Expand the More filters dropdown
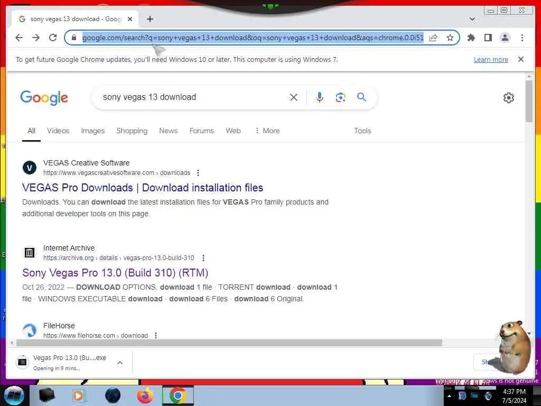Screen dimensions: 541x406 267,131
